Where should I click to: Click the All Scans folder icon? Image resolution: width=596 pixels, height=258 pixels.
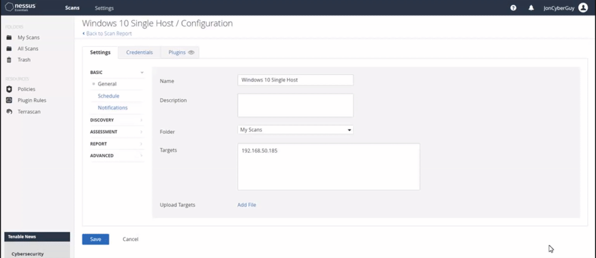(9, 49)
